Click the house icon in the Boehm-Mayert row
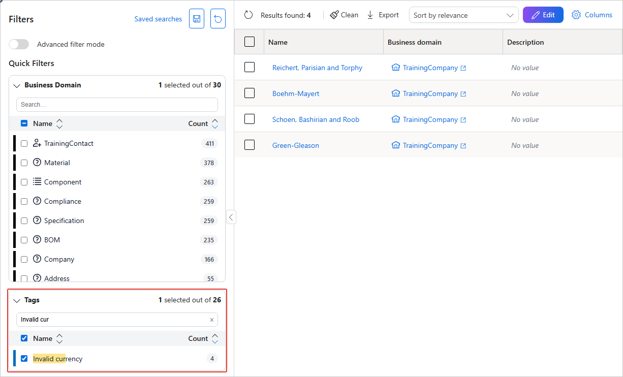 click(x=396, y=93)
